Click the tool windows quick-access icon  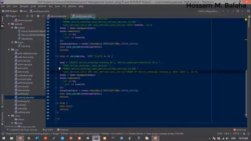[x=3, y=134]
